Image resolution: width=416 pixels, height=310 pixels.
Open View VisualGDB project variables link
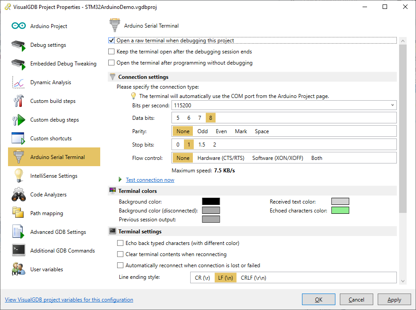point(69,299)
